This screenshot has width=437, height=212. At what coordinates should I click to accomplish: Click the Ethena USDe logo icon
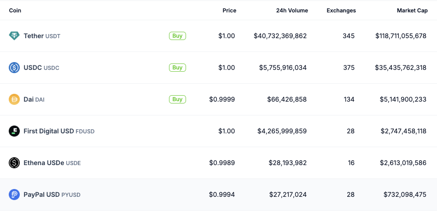click(x=14, y=163)
